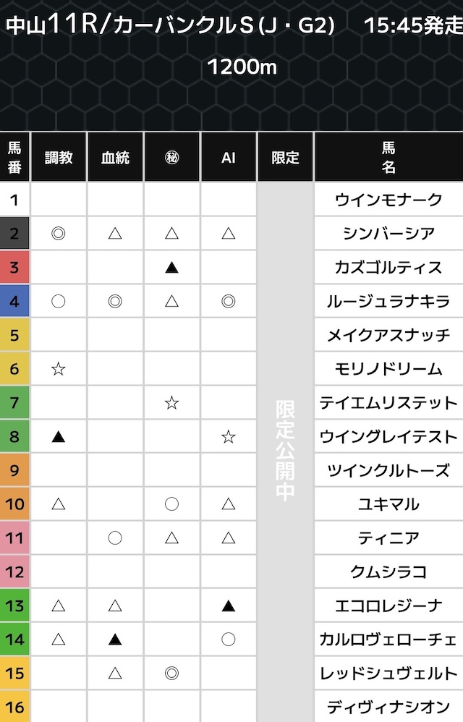The height and width of the screenshot is (722, 463).
Task: Click the black triangle in ウイングレイテスト's 調教 column
Action: pyautogui.click(x=59, y=437)
